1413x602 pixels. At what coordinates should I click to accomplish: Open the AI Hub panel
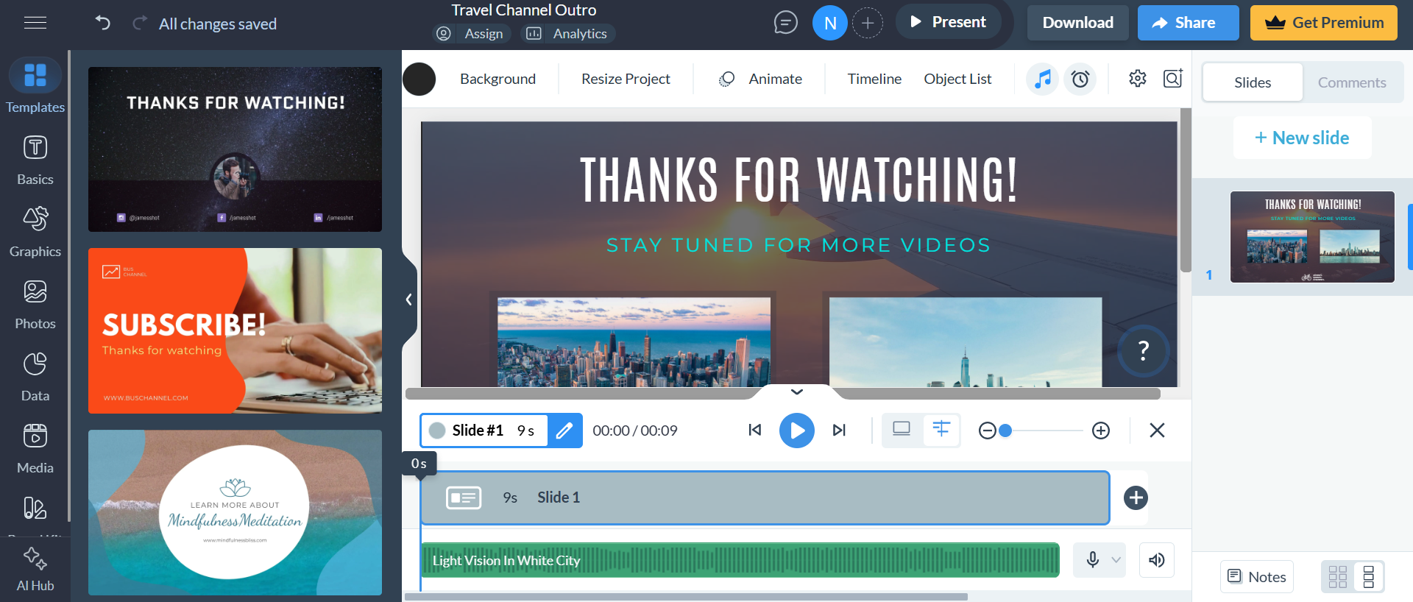point(35,570)
